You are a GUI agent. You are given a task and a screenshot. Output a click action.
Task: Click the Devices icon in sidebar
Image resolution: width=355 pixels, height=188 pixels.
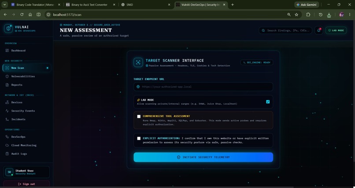7,102
